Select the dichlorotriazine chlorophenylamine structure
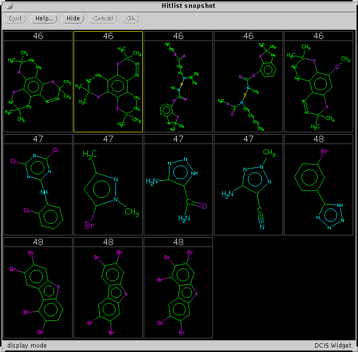 coord(38,189)
